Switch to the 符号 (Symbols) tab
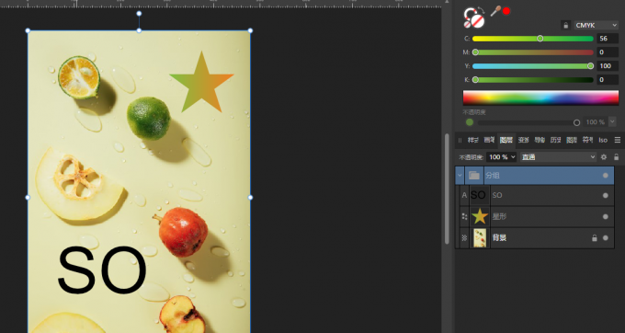The image size is (625, 333). coord(587,140)
